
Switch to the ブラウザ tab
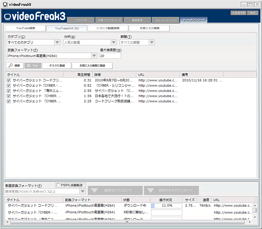point(80,19)
